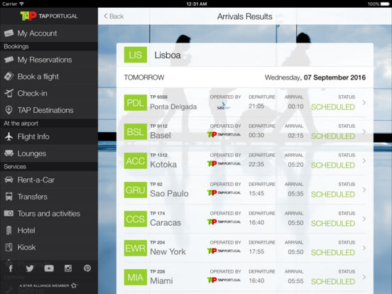Tap the green GRU Sao Paulo badge
Screen dimensions: 392x294
tap(136, 190)
